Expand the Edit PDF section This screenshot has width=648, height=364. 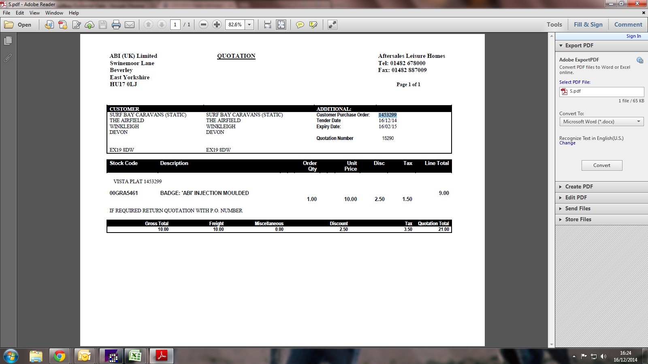click(601, 198)
